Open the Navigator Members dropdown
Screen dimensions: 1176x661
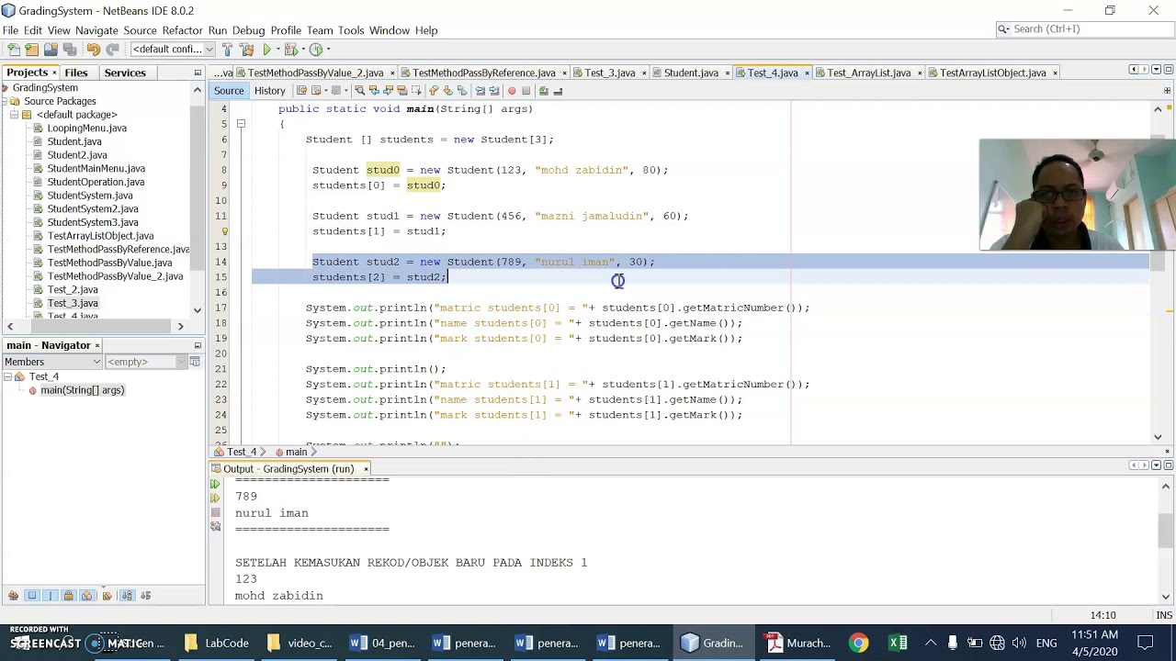point(51,362)
